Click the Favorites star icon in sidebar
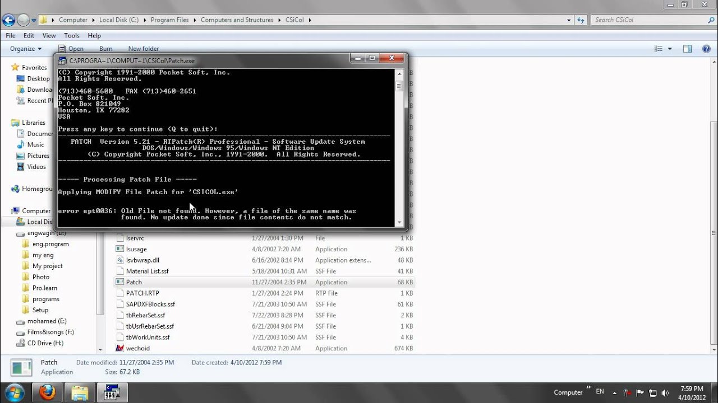This screenshot has height=403, width=718. click(15, 67)
